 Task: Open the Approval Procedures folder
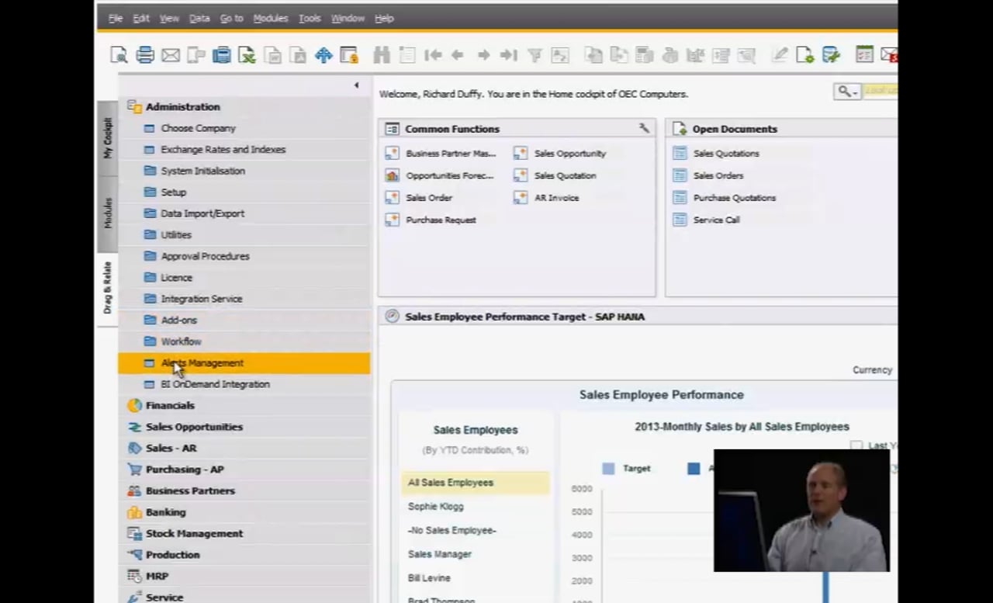click(205, 256)
